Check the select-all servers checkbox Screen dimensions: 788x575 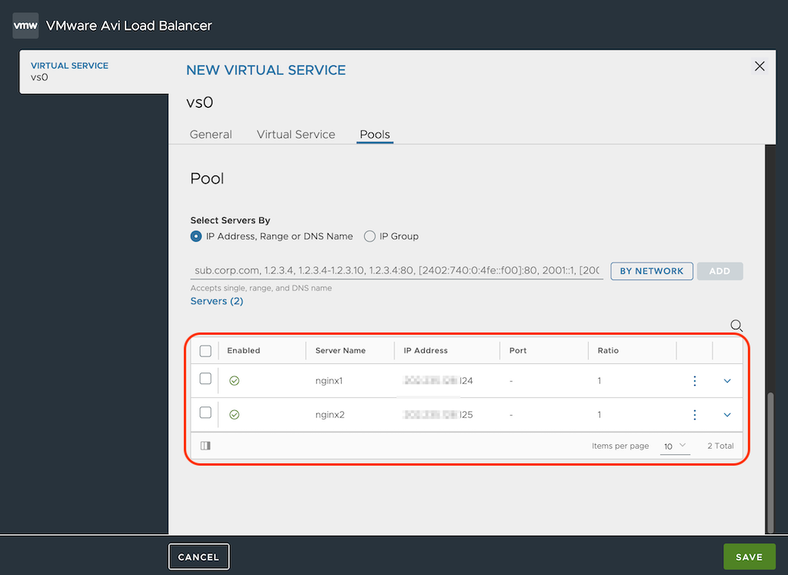pyautogui.click(x=205, y=351)
